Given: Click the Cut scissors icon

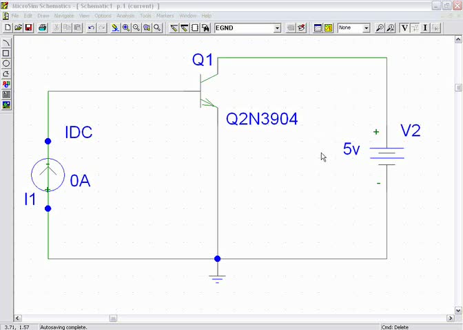Looking at the screenshot, I should [56, 27].
